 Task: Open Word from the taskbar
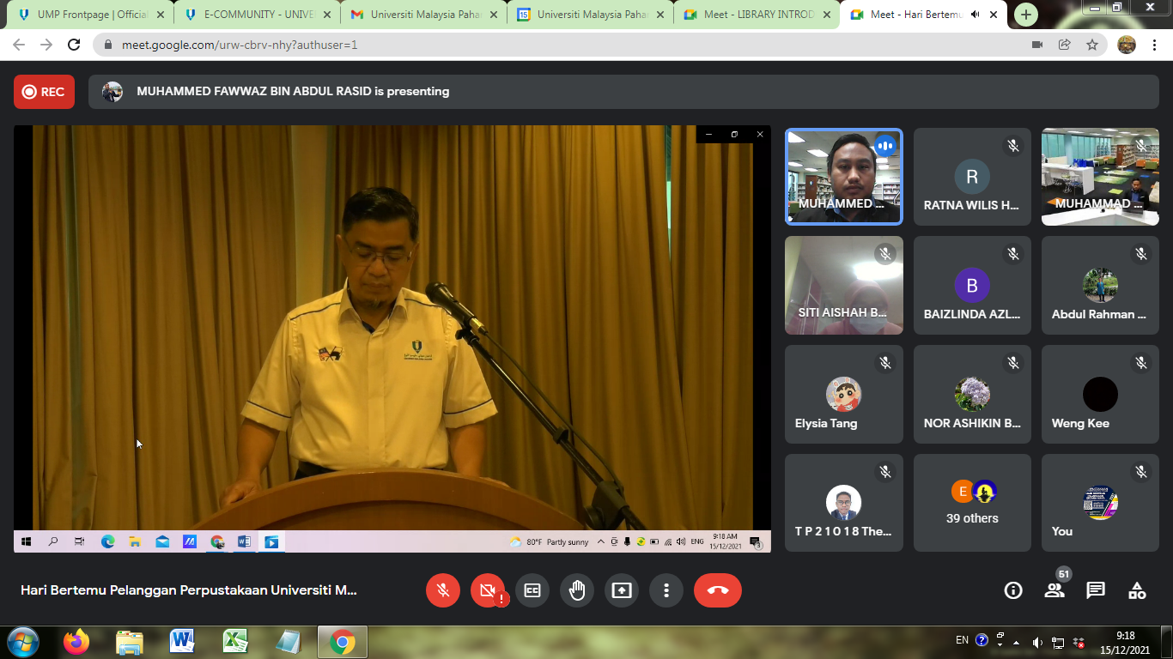tap(183, 642)
